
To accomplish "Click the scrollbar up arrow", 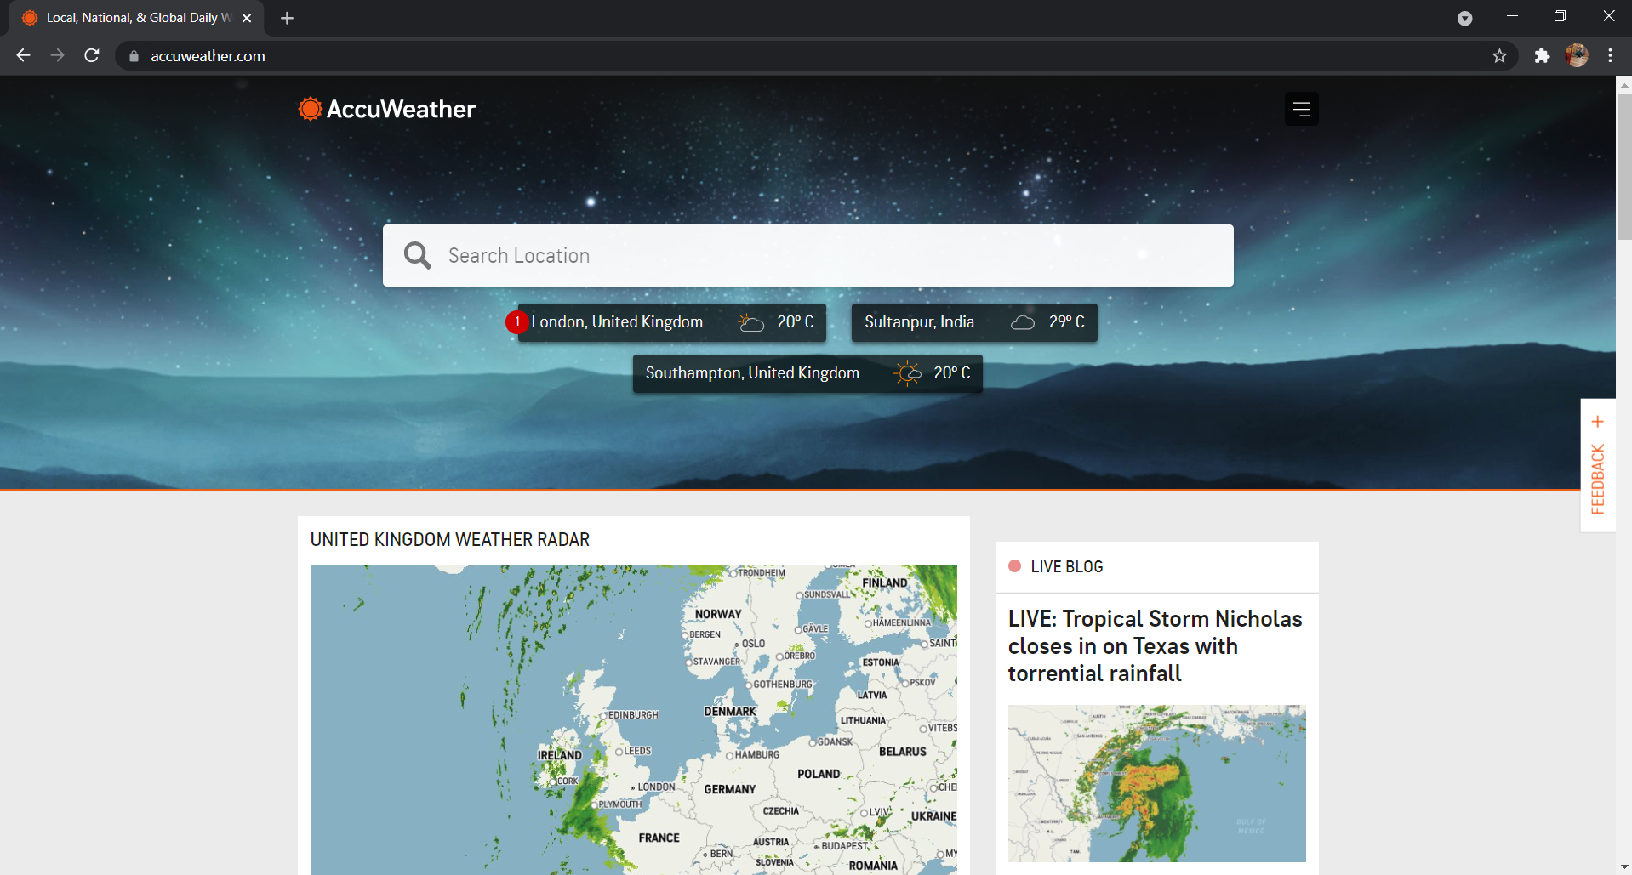I will (x=1623, y=84).
